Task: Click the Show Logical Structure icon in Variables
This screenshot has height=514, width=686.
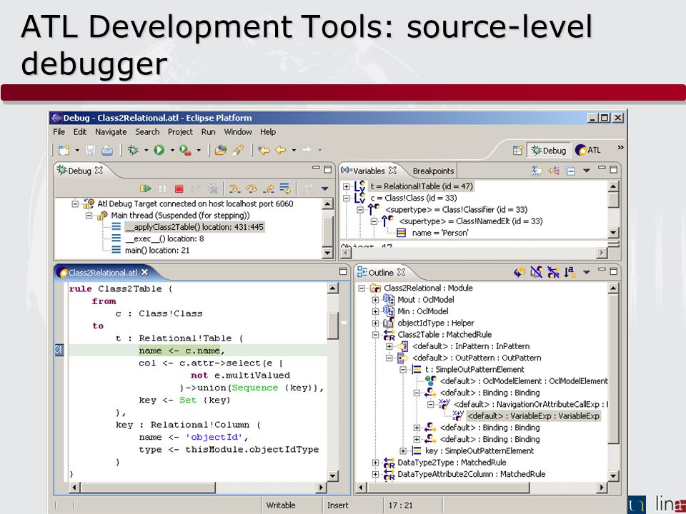Action: click(x=553, y=171)
